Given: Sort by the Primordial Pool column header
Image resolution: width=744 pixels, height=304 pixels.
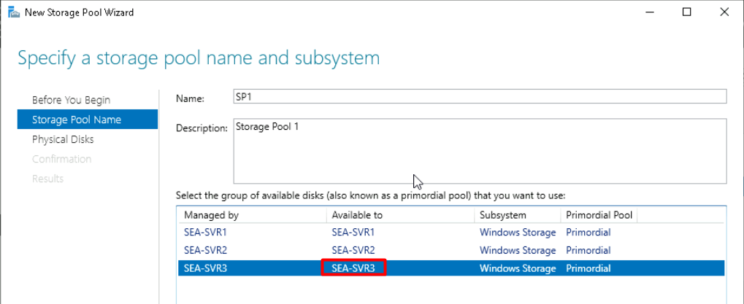Looking at the screenshot, I should (599, 215).
